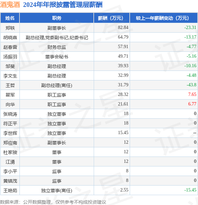This screenshot has width=198, height=205.
Task: Click the salary value 21.61
Action: click(123, 104)
